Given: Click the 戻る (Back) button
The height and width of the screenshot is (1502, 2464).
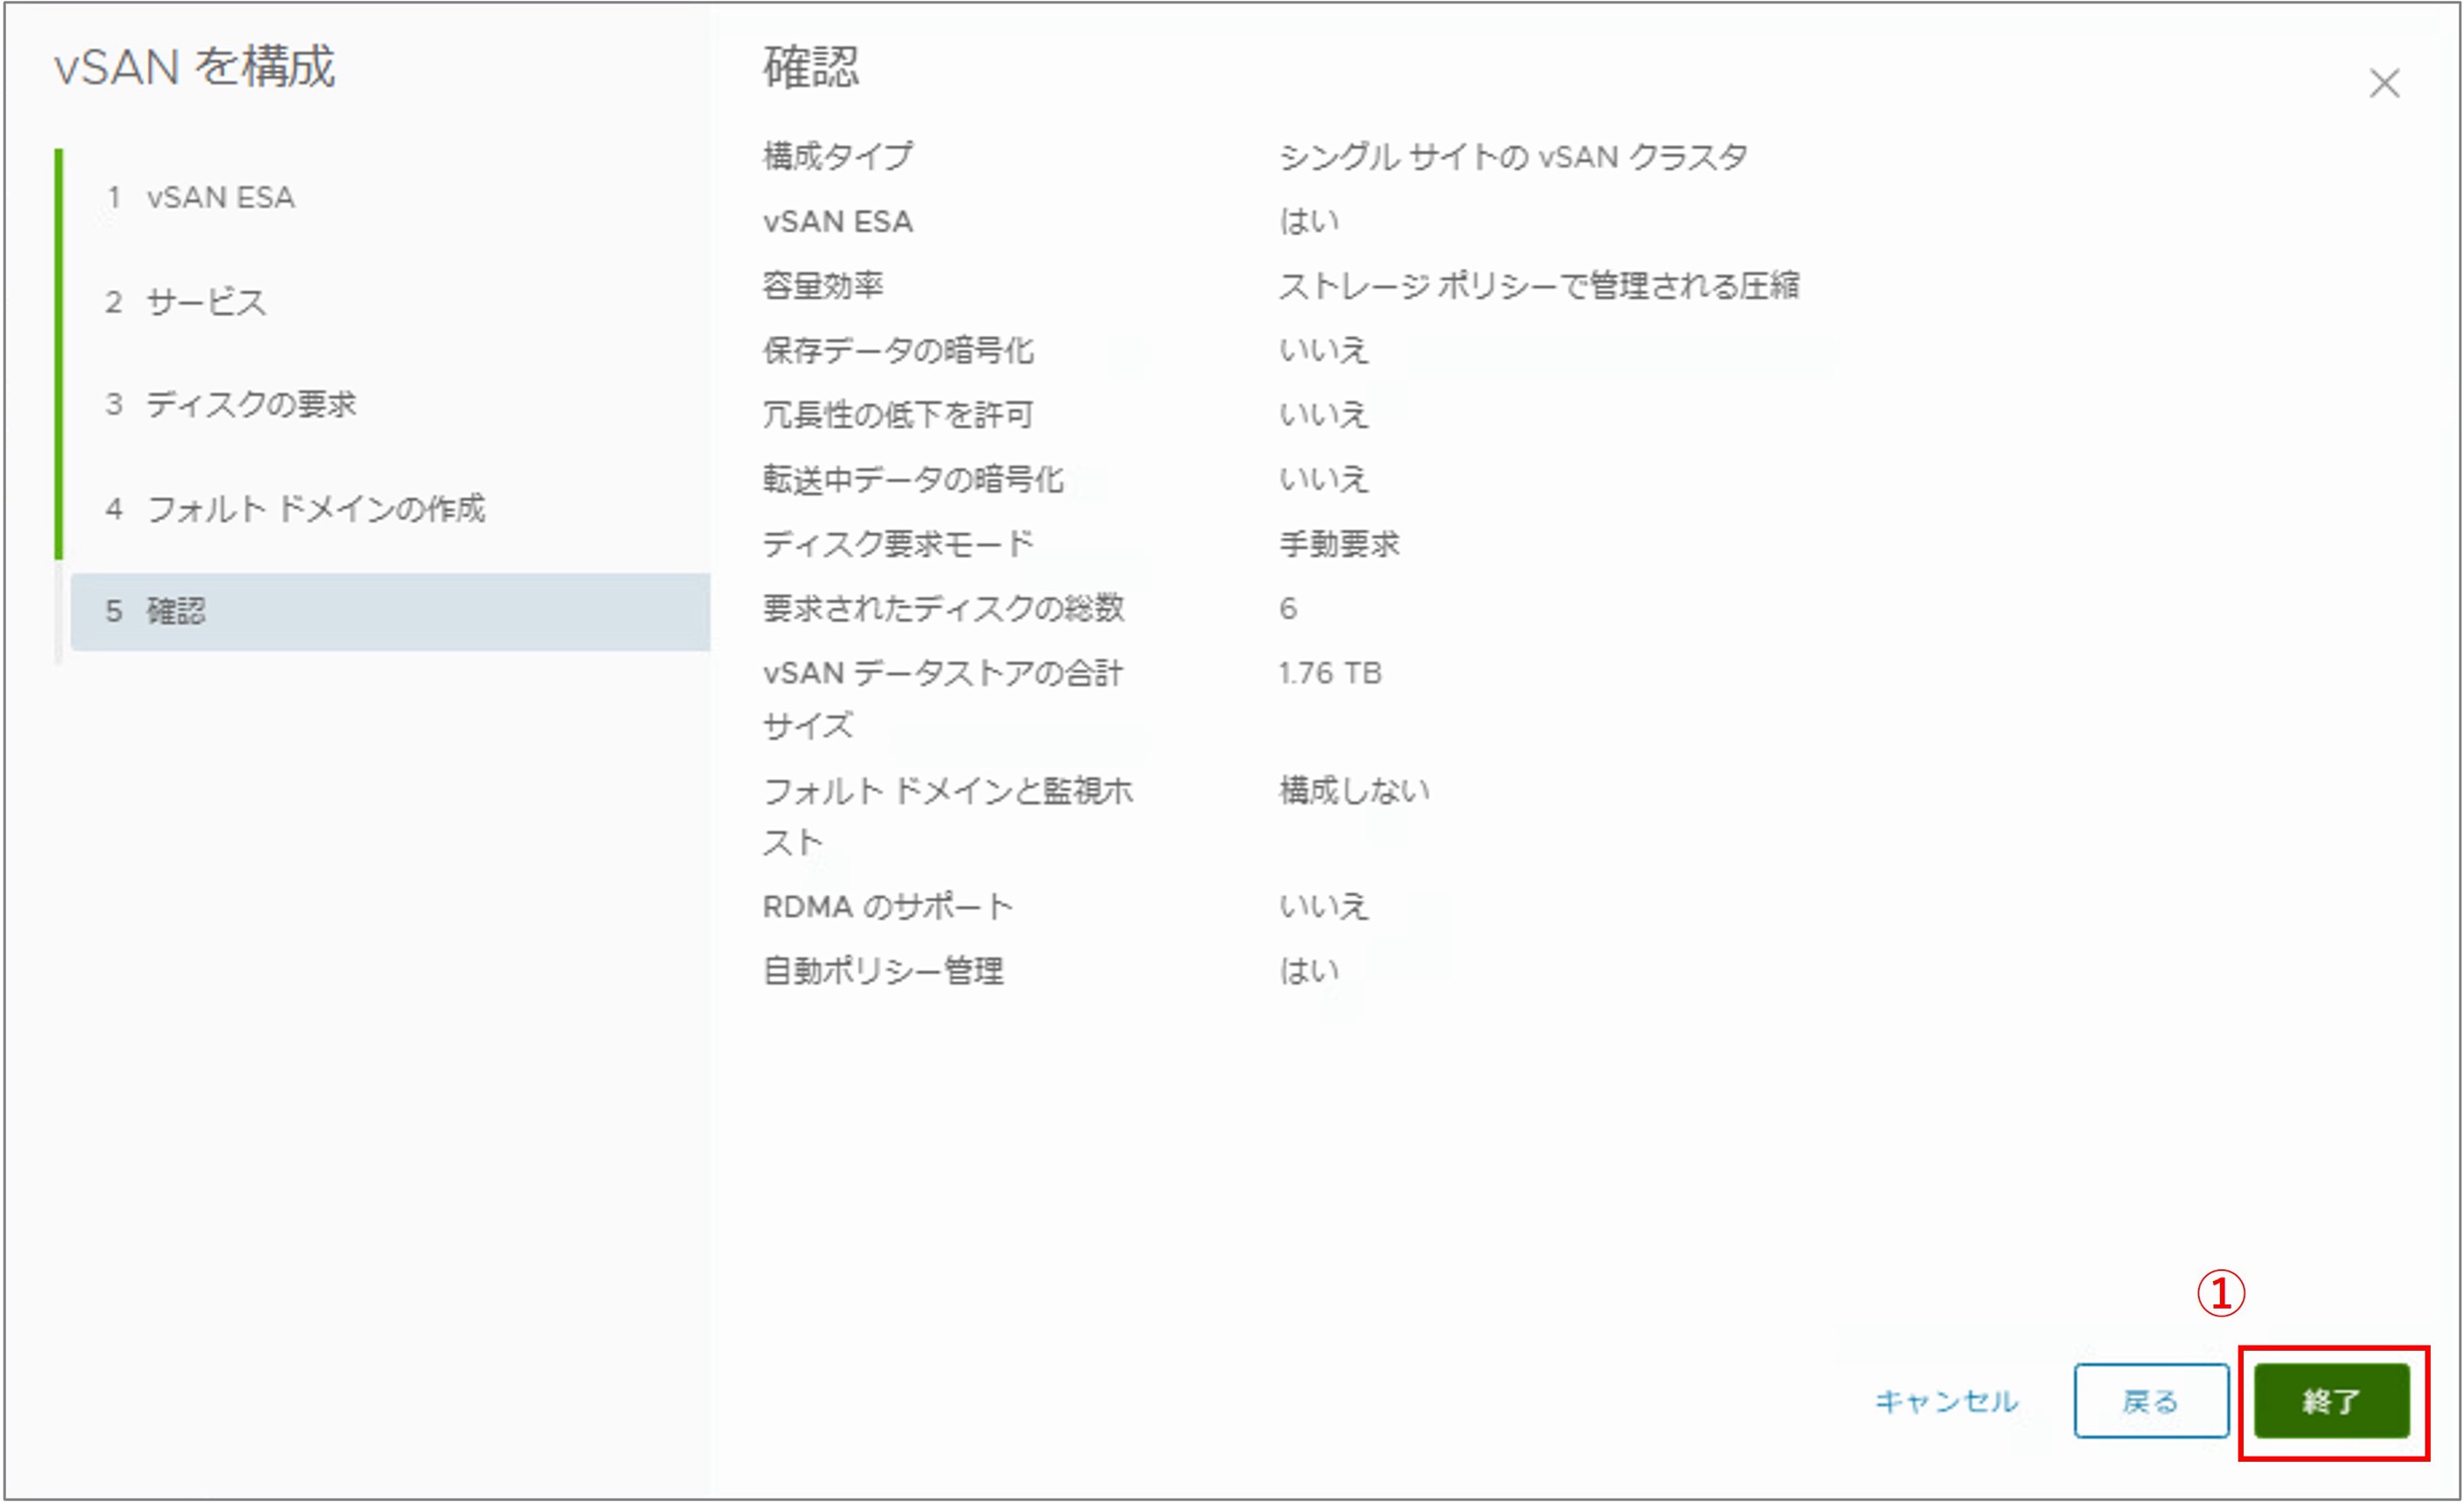Looking at the screenshot, I should [2151, 1400].
